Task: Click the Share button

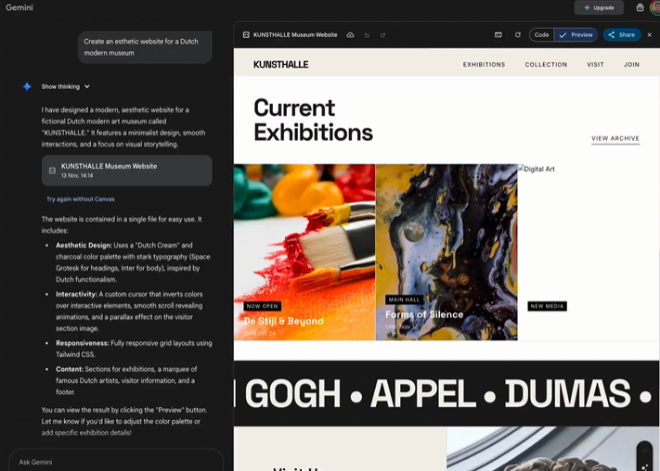Action: point(621,34)
